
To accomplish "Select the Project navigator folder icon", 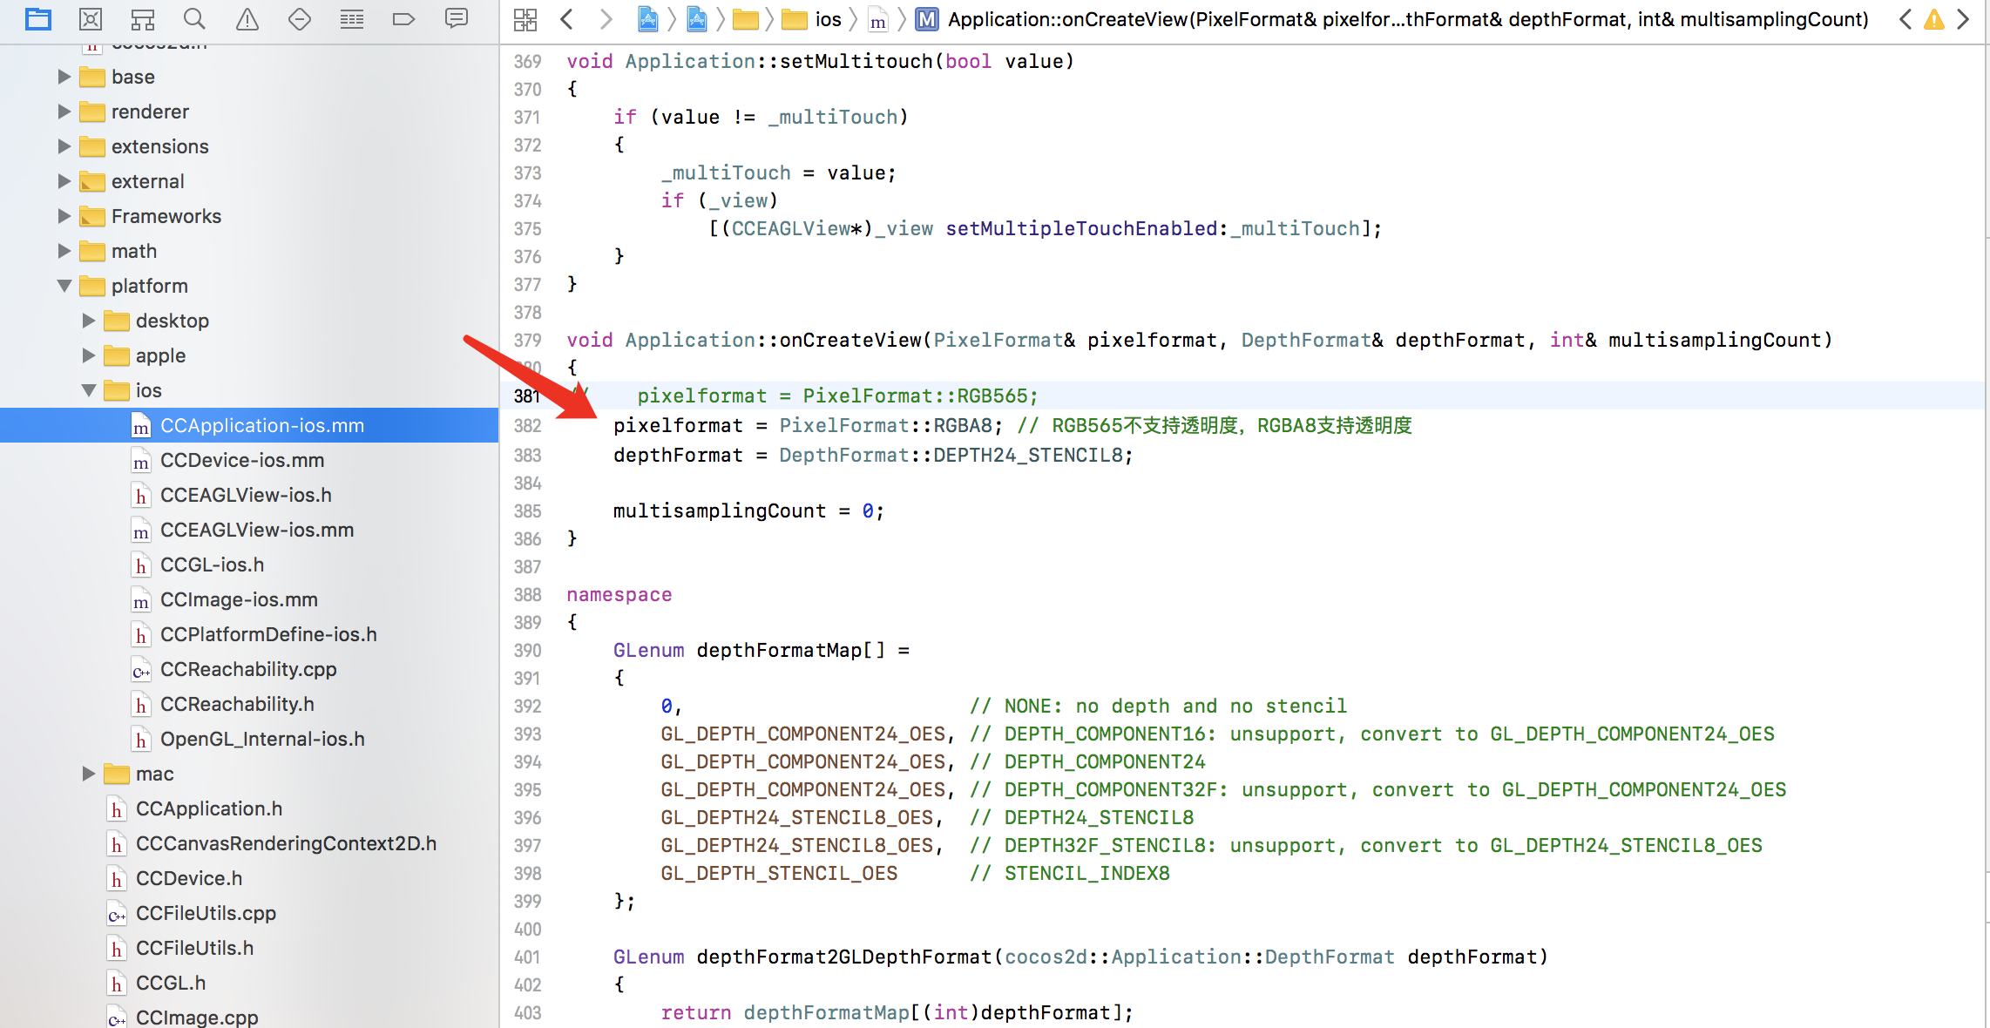I will pos(38,19).
